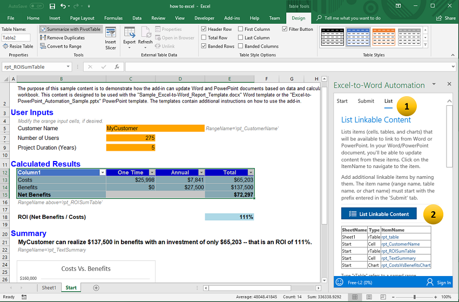This screenshot has width=459, height=302.
Task: Click Remove Duplicates tool
Action: pyautogui.click(x=62, y=38)
